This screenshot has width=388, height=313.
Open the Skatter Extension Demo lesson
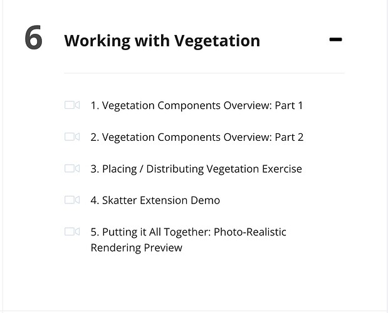tap(155, 200)
